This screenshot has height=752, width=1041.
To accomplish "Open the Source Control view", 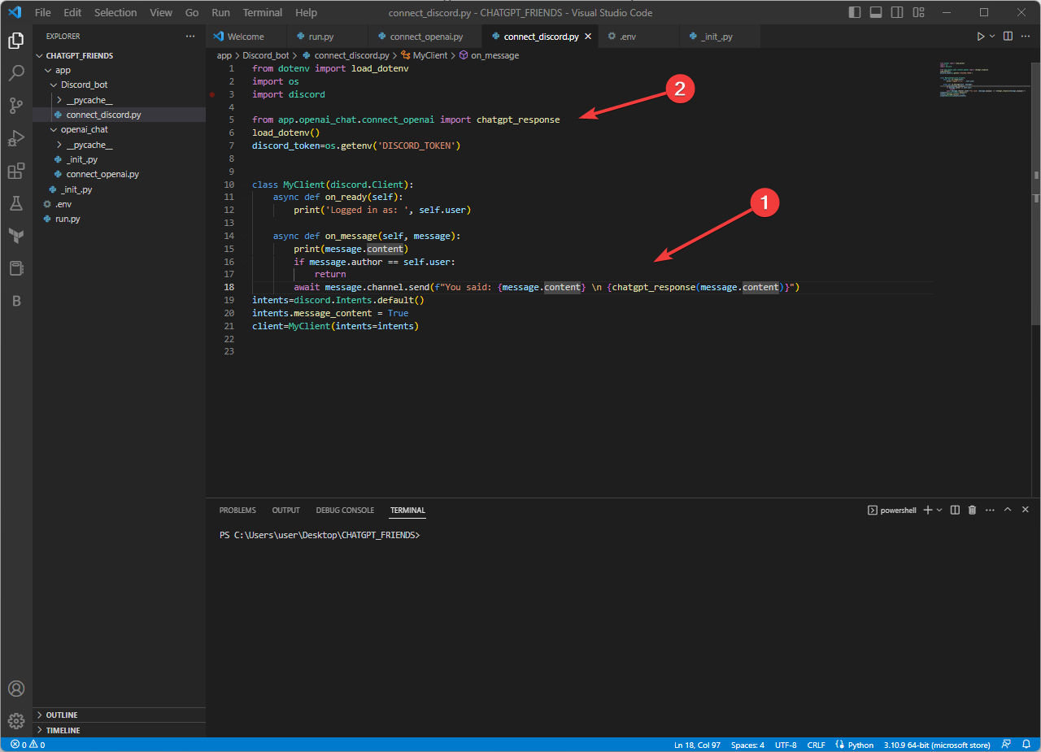I will coord(15,106).
